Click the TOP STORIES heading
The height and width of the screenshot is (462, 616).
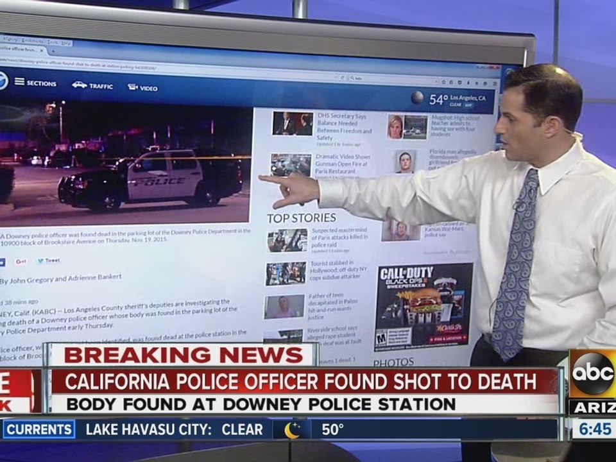pyautogui.click(x=302, y=218)
